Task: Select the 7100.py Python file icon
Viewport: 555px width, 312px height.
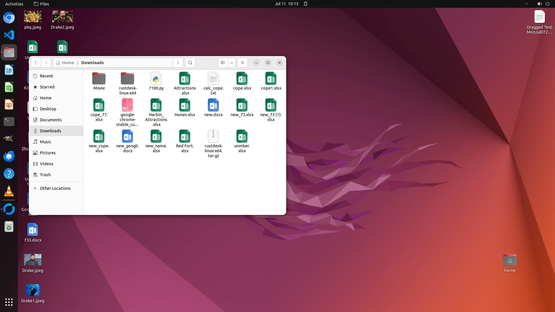Action: [156, 79]
